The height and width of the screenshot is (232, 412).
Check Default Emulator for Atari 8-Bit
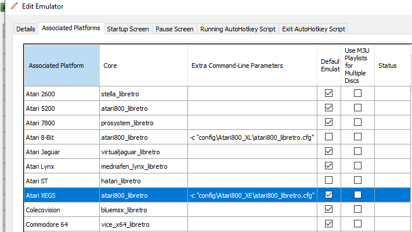point(328,137)
